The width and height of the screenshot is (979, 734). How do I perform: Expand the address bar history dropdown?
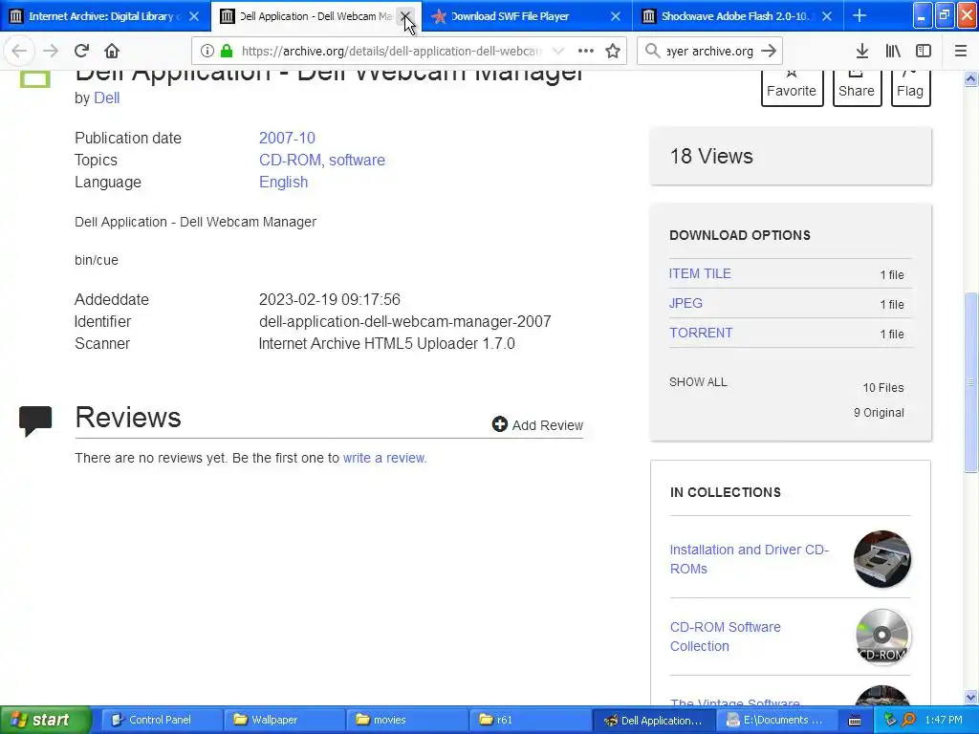click(558, 51)
